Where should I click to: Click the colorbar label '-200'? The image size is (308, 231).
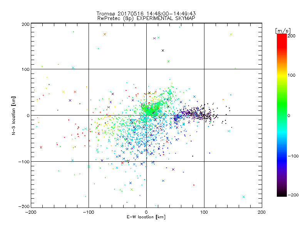293,195
